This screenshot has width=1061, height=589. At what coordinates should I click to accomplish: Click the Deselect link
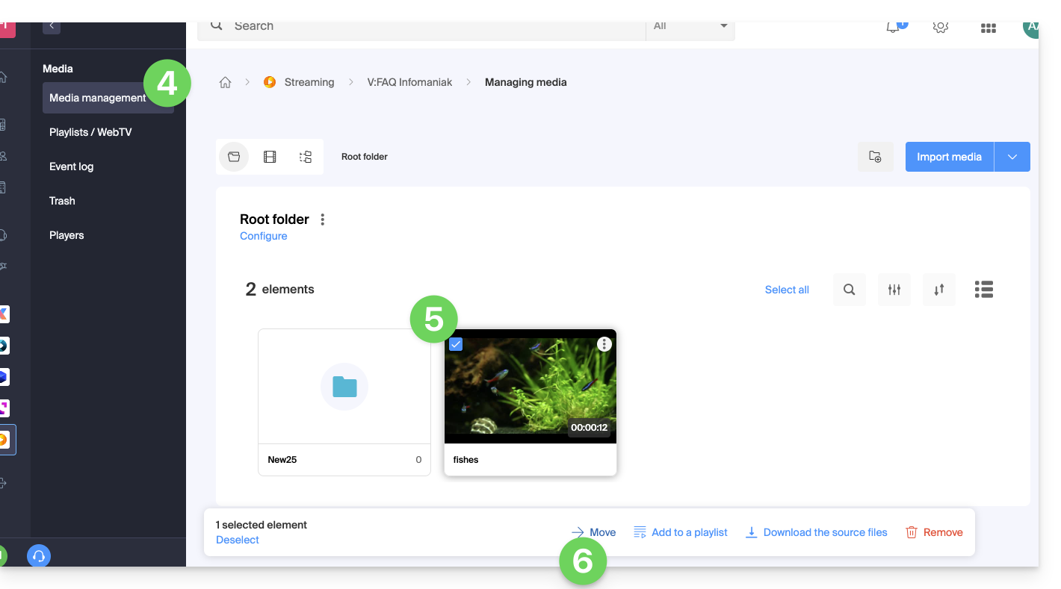coord(238,540)
